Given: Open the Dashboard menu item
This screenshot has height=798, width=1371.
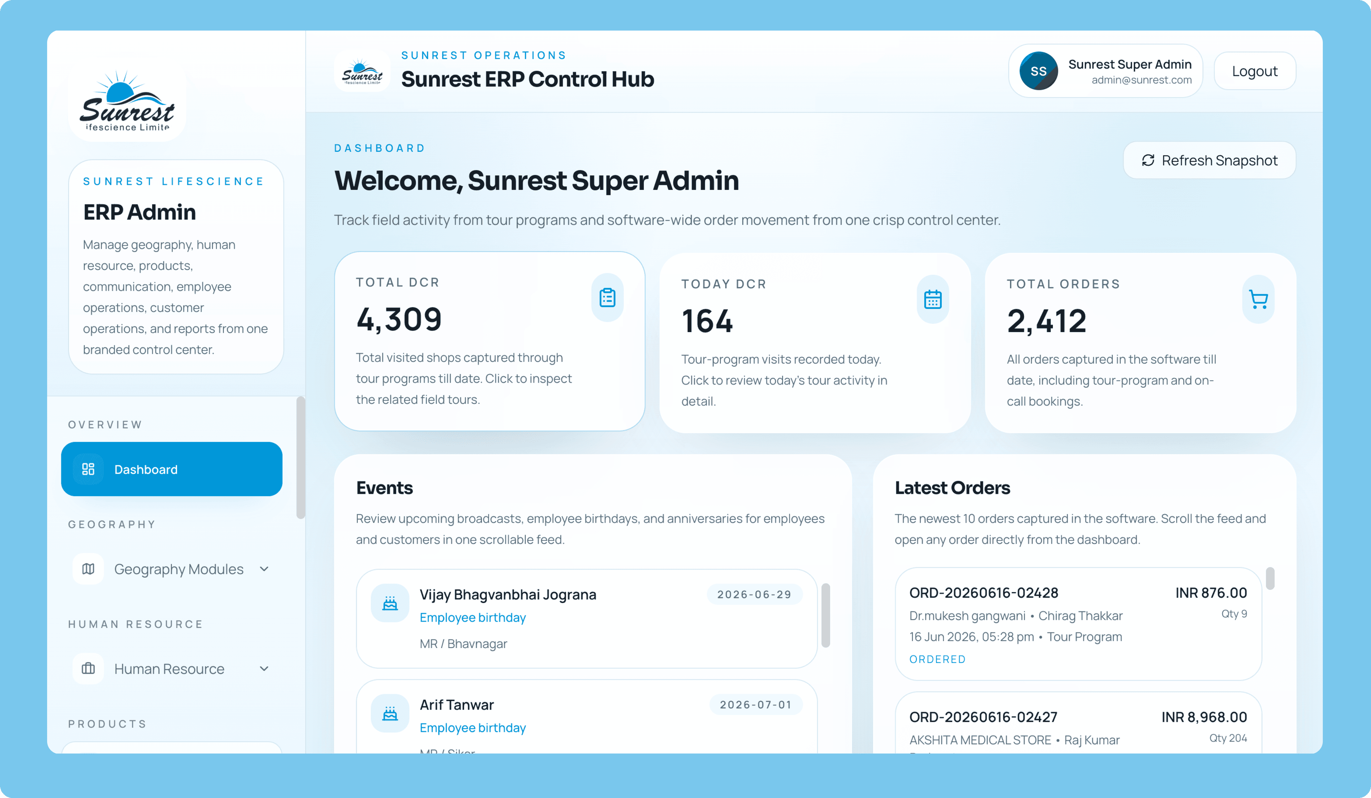Looking at the screenshot, I should click(x=171, y=469).
